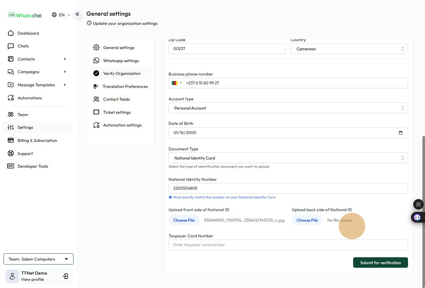Open the Account type dropdown
The height and width of the screenshot is (288, 425).
pos(288,108)
